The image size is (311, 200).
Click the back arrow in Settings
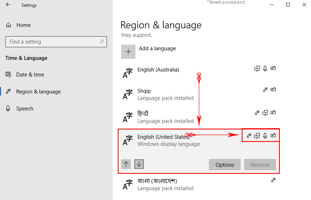pos(9,5)
